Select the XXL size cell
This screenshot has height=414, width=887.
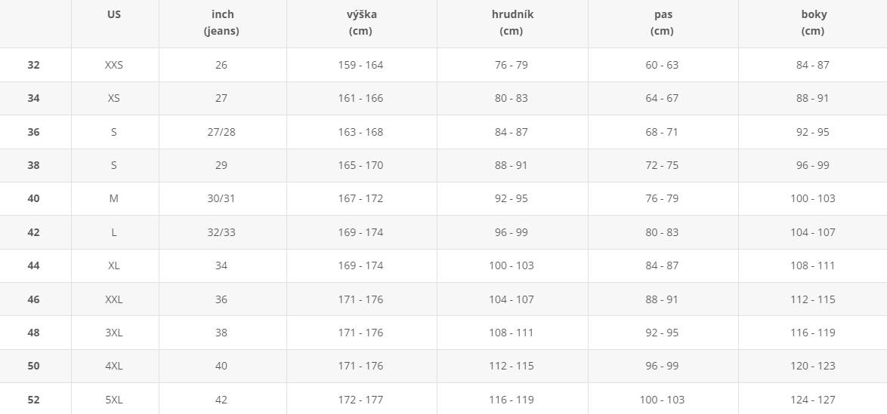(x=113, y=299)
